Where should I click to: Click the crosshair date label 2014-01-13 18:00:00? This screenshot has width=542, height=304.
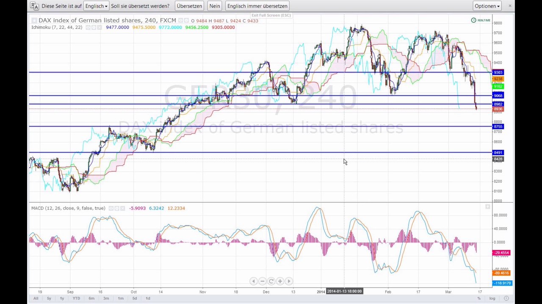click(345, 291)
